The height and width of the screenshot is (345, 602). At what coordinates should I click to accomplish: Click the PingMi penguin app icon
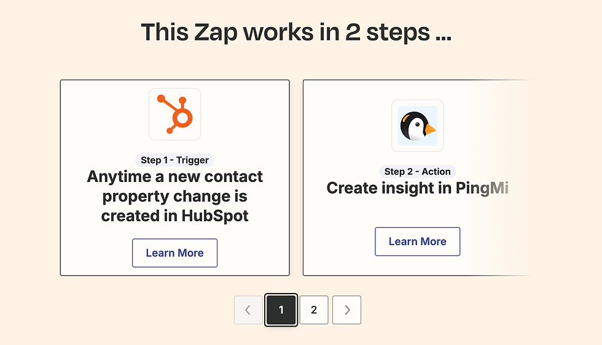418,126
